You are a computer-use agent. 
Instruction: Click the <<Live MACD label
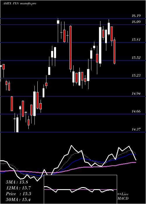pos(123,196)
